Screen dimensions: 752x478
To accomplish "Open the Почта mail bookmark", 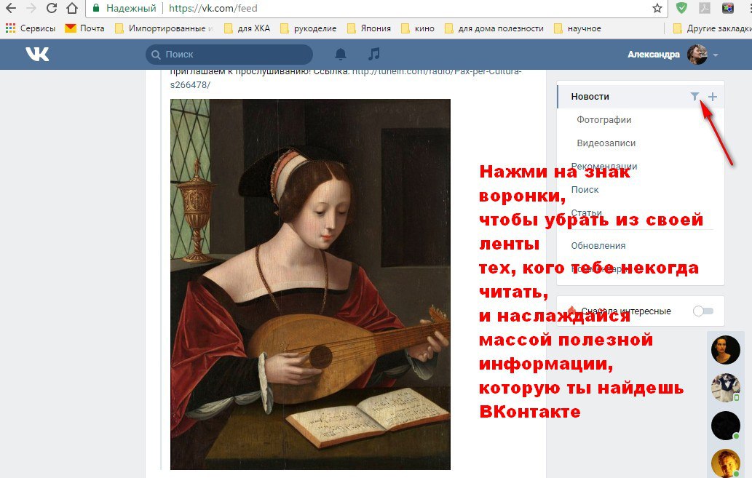I will coord(85,28).
